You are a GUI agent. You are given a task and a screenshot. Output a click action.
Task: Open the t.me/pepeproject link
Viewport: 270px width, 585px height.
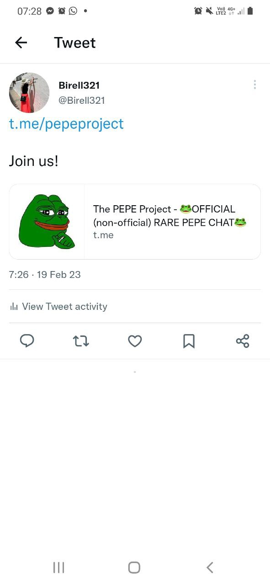pos(66,123)
